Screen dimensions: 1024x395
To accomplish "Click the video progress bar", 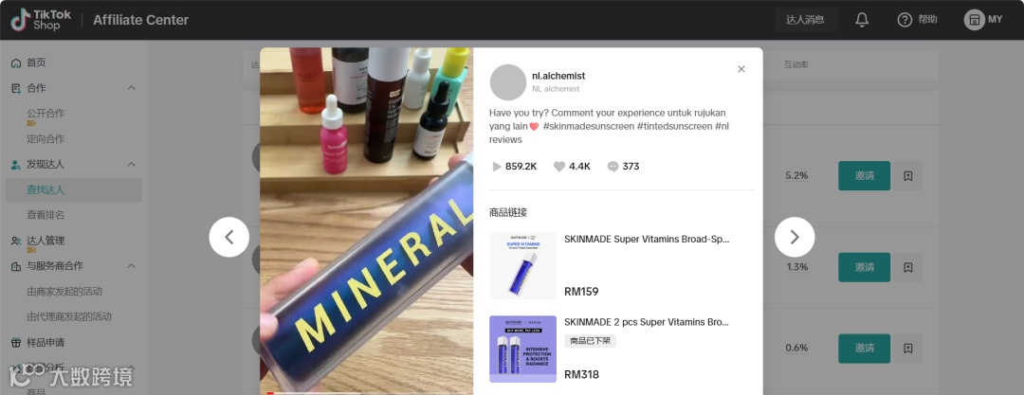I will [x=366, y=393].
